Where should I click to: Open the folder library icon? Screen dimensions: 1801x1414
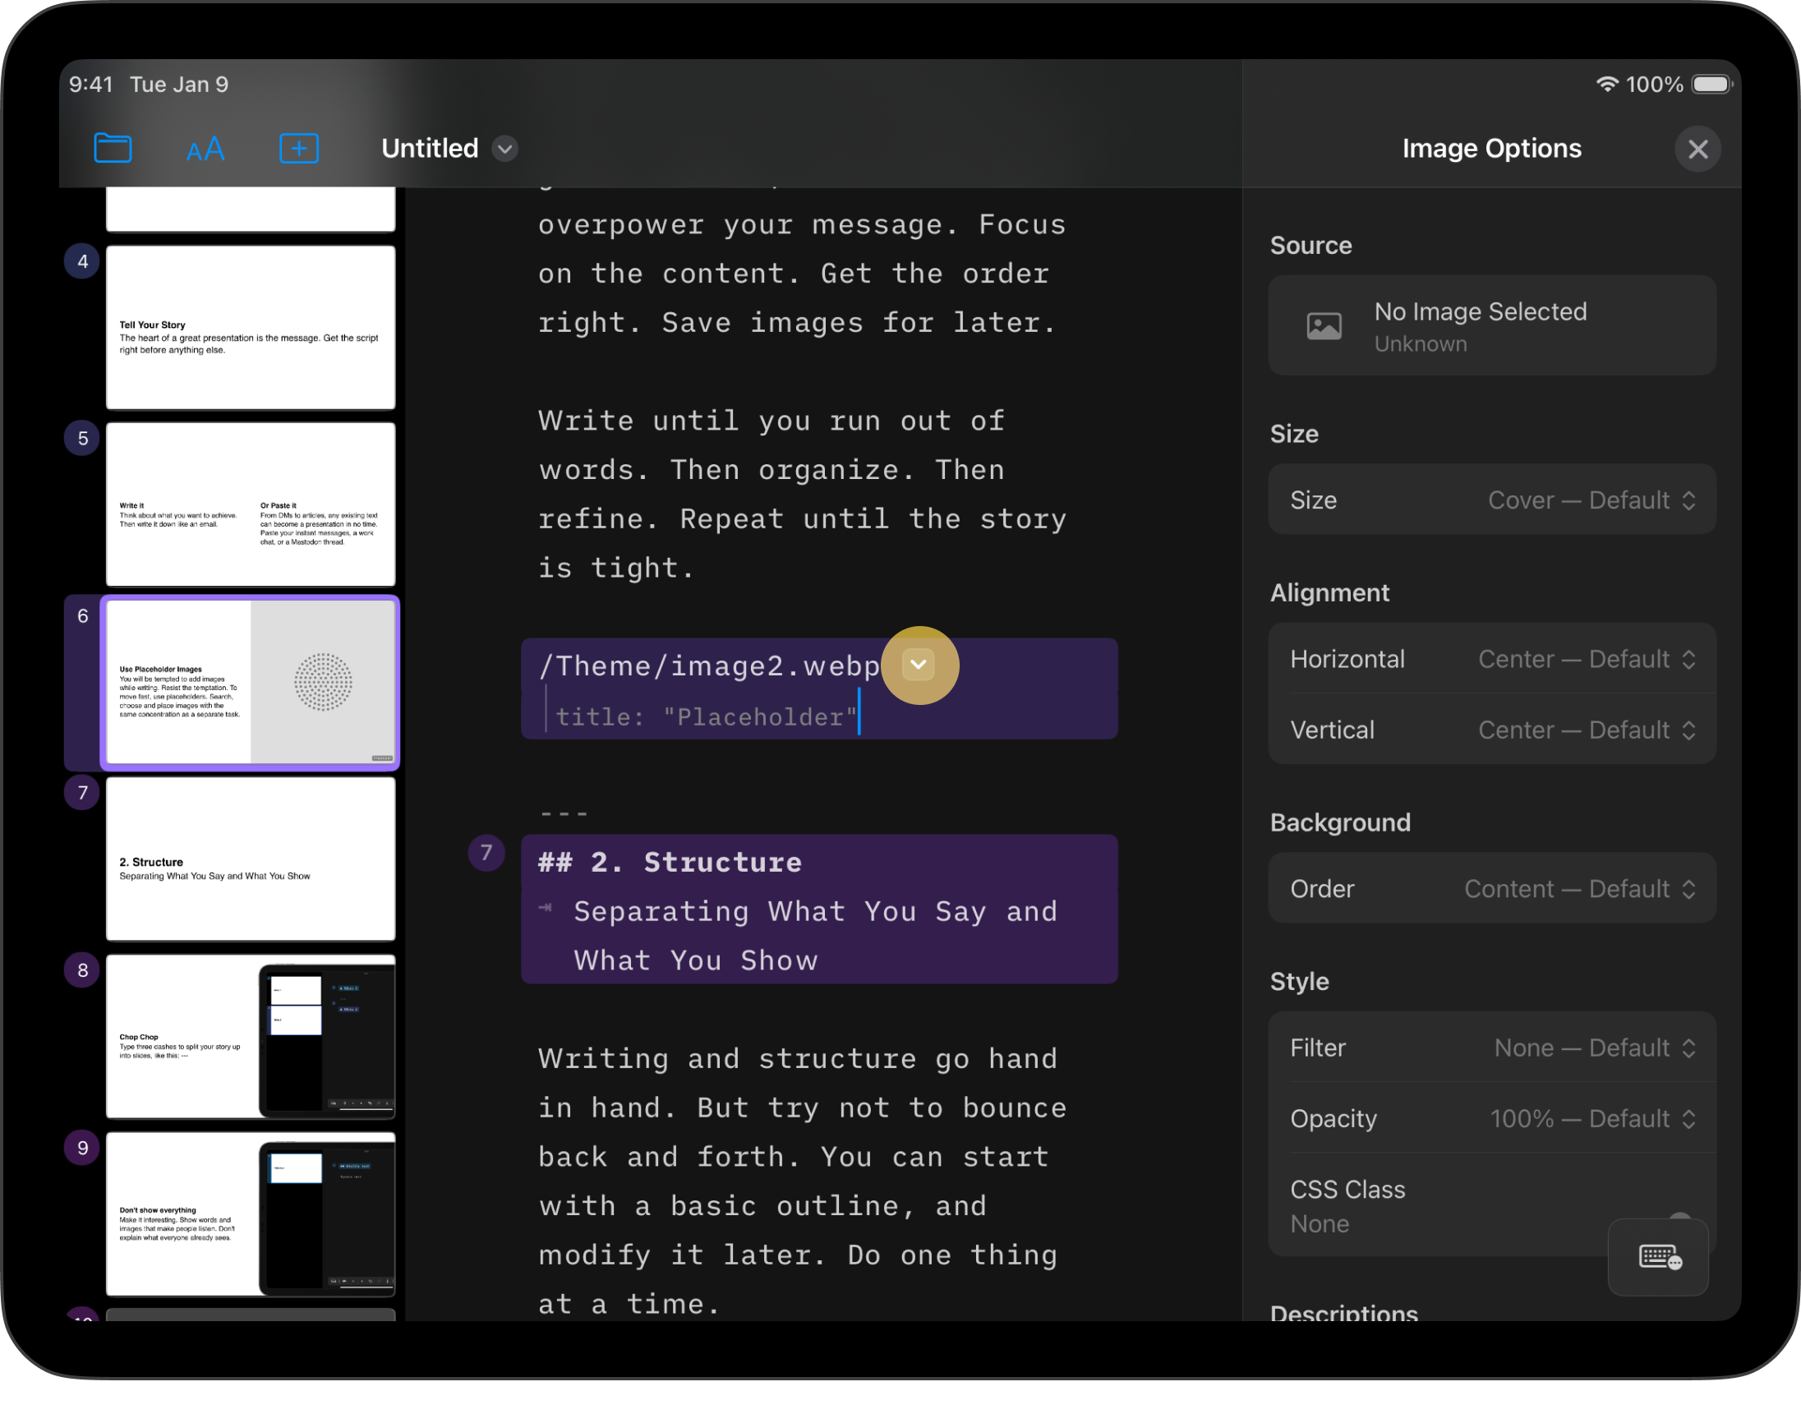tap(113, 148)
